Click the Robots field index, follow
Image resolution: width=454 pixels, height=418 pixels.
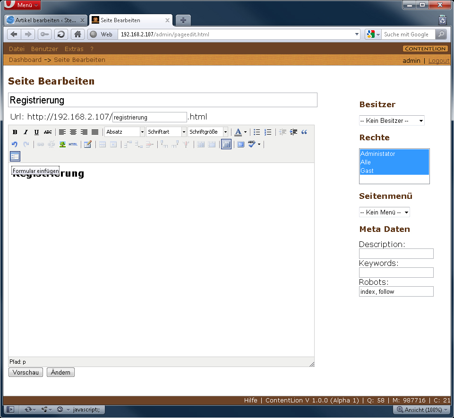[x=396, y=291]
